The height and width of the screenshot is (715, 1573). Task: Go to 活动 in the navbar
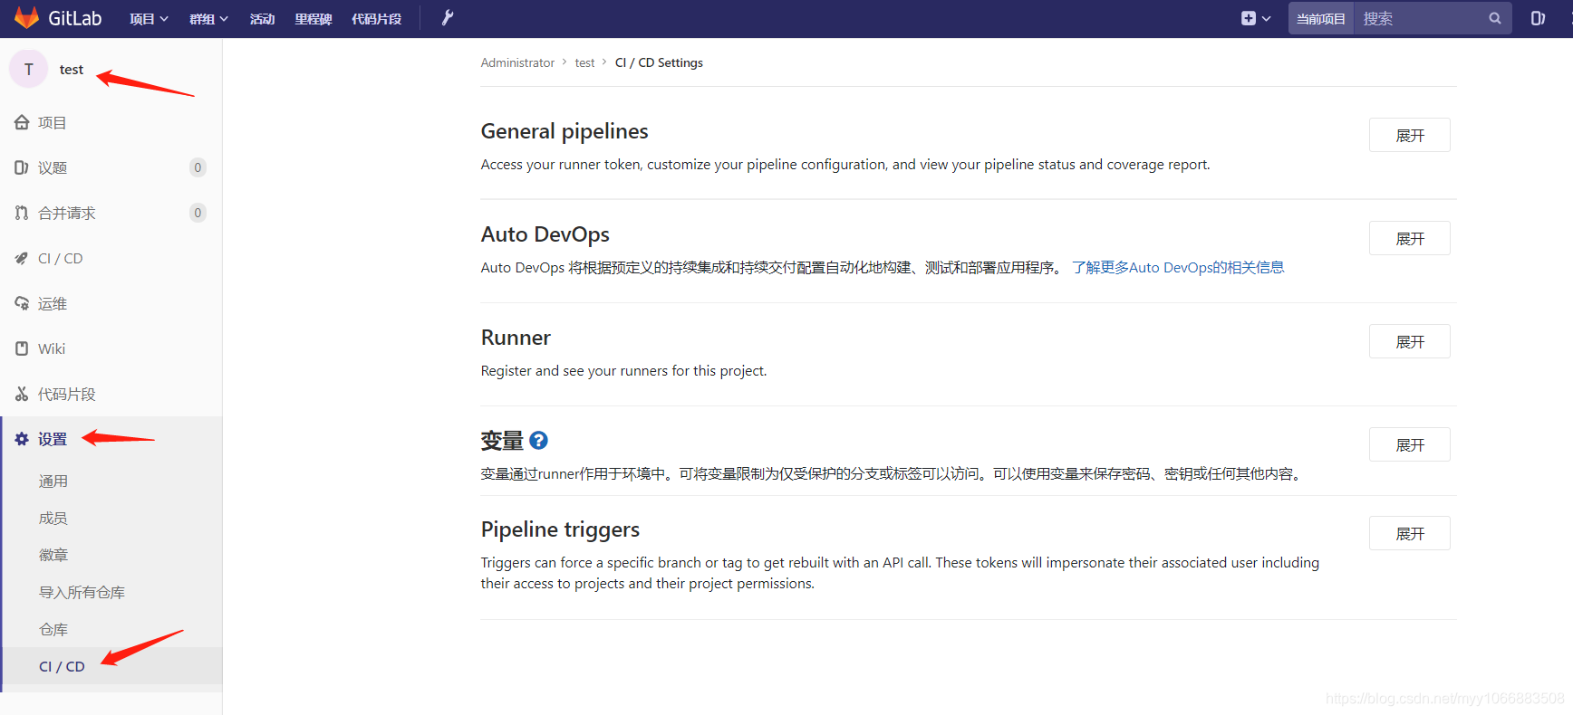pyautogui.click(x=262, y=19)
